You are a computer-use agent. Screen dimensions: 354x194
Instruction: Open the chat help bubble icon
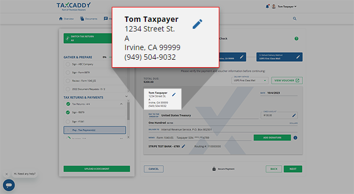coord(9,185)
